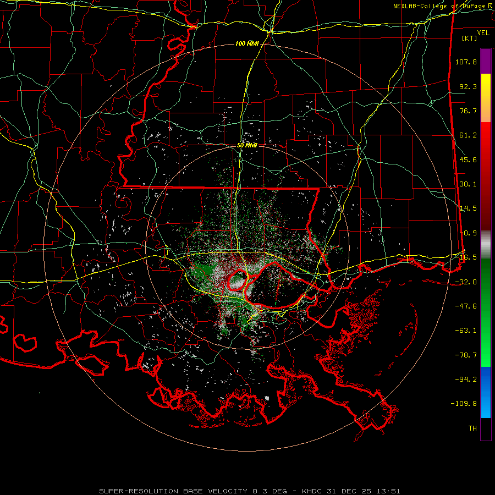Click the -63.1 velocity scale value

click(466, 331)
